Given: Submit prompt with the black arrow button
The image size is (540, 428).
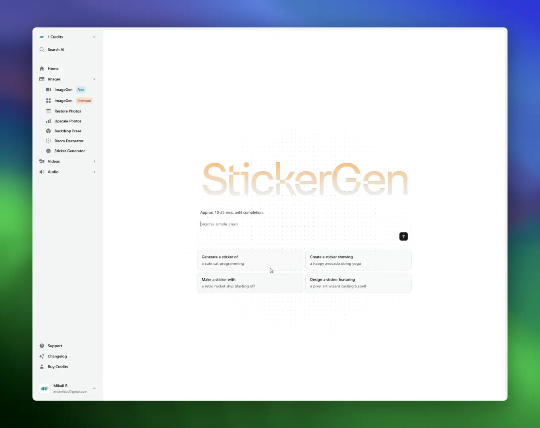Looking at the screenshot, I should [x=403, y=237].
